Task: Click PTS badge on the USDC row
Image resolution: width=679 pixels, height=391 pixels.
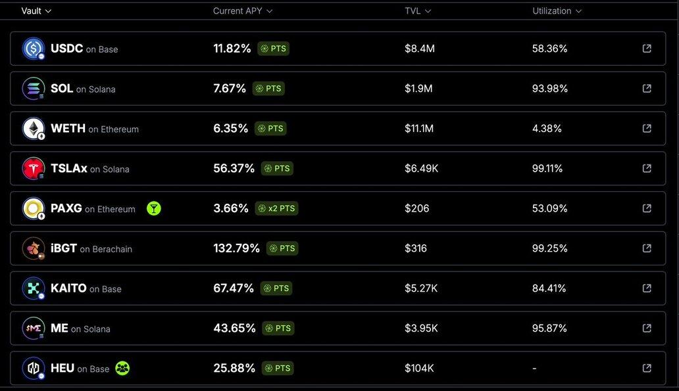Action: pyautogui.click(x=273, y=49)
